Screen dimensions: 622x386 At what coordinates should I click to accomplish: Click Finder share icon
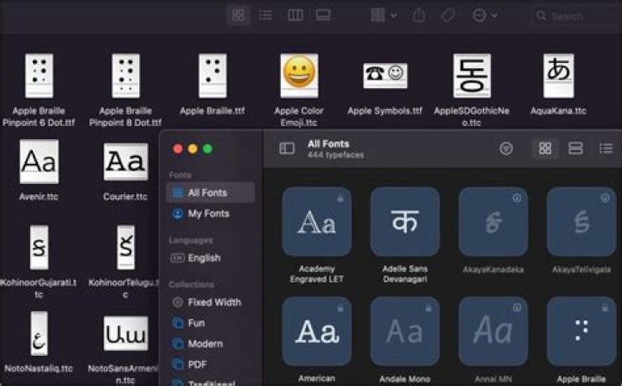coord(419,16)
